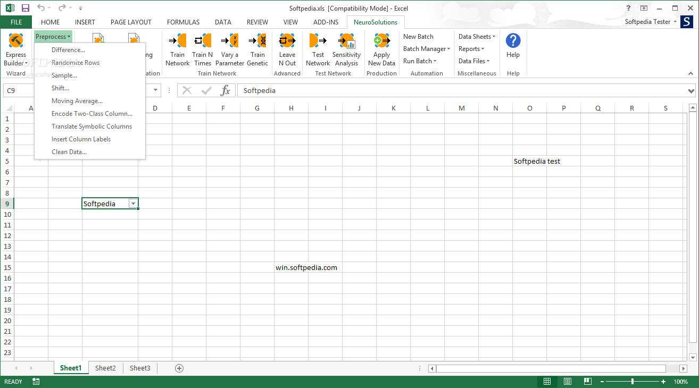Redo the last action
The image size is (699, 388).
62,8
